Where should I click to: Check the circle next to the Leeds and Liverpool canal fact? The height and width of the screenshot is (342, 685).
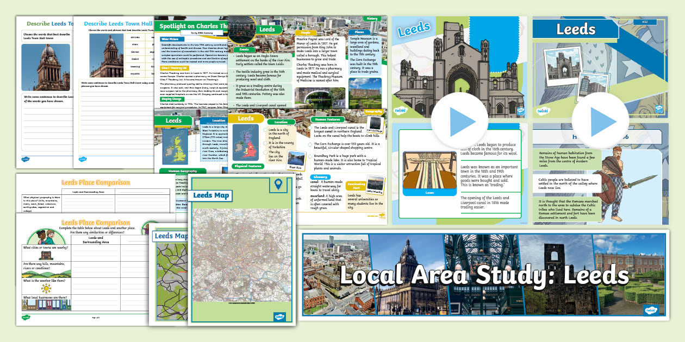coord(310,128)
